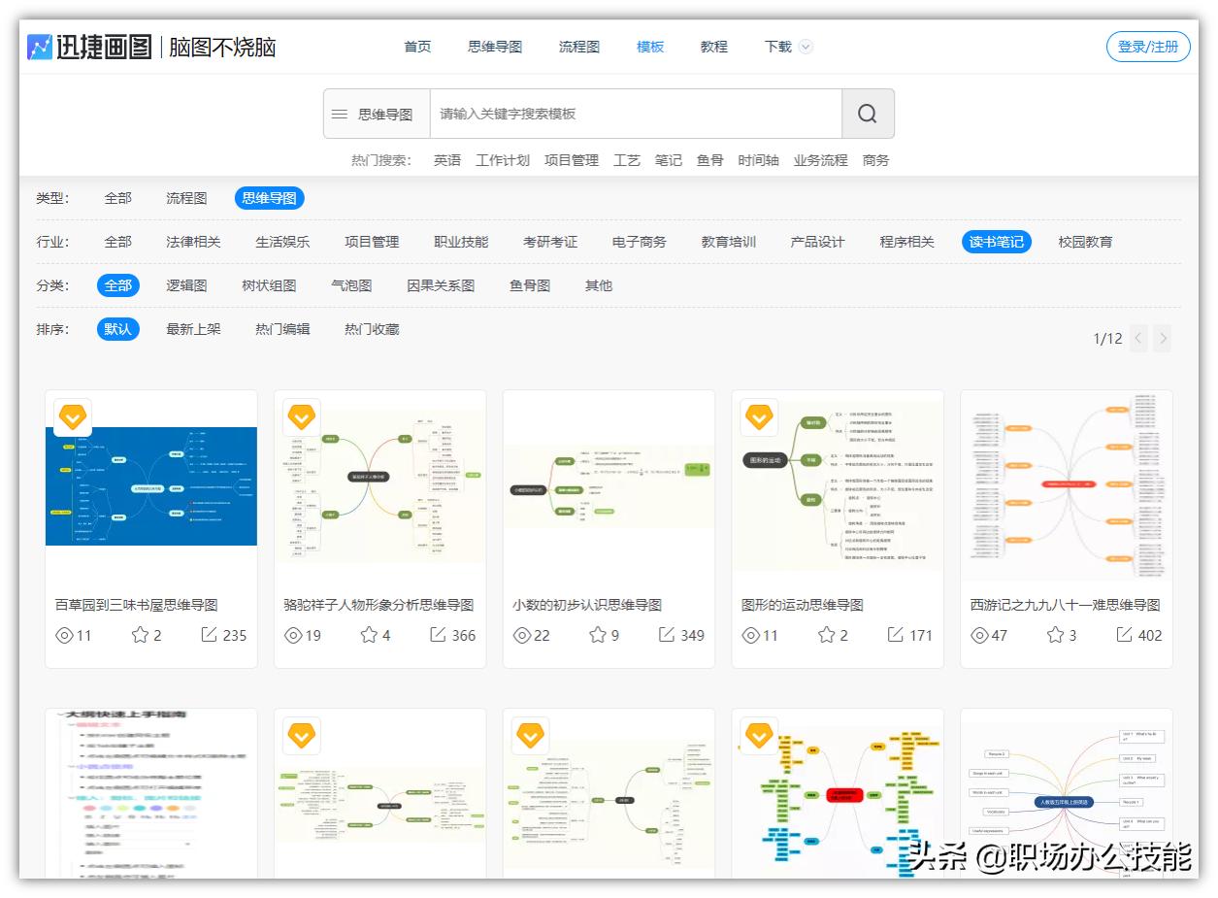The width and height of the screenshot is (1218, 898).
Task: Go to the 教程 menu item
Action: (x=712, y=46)
